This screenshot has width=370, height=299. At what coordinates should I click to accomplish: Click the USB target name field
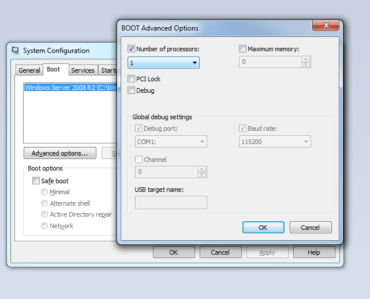[x=171, y=202]
